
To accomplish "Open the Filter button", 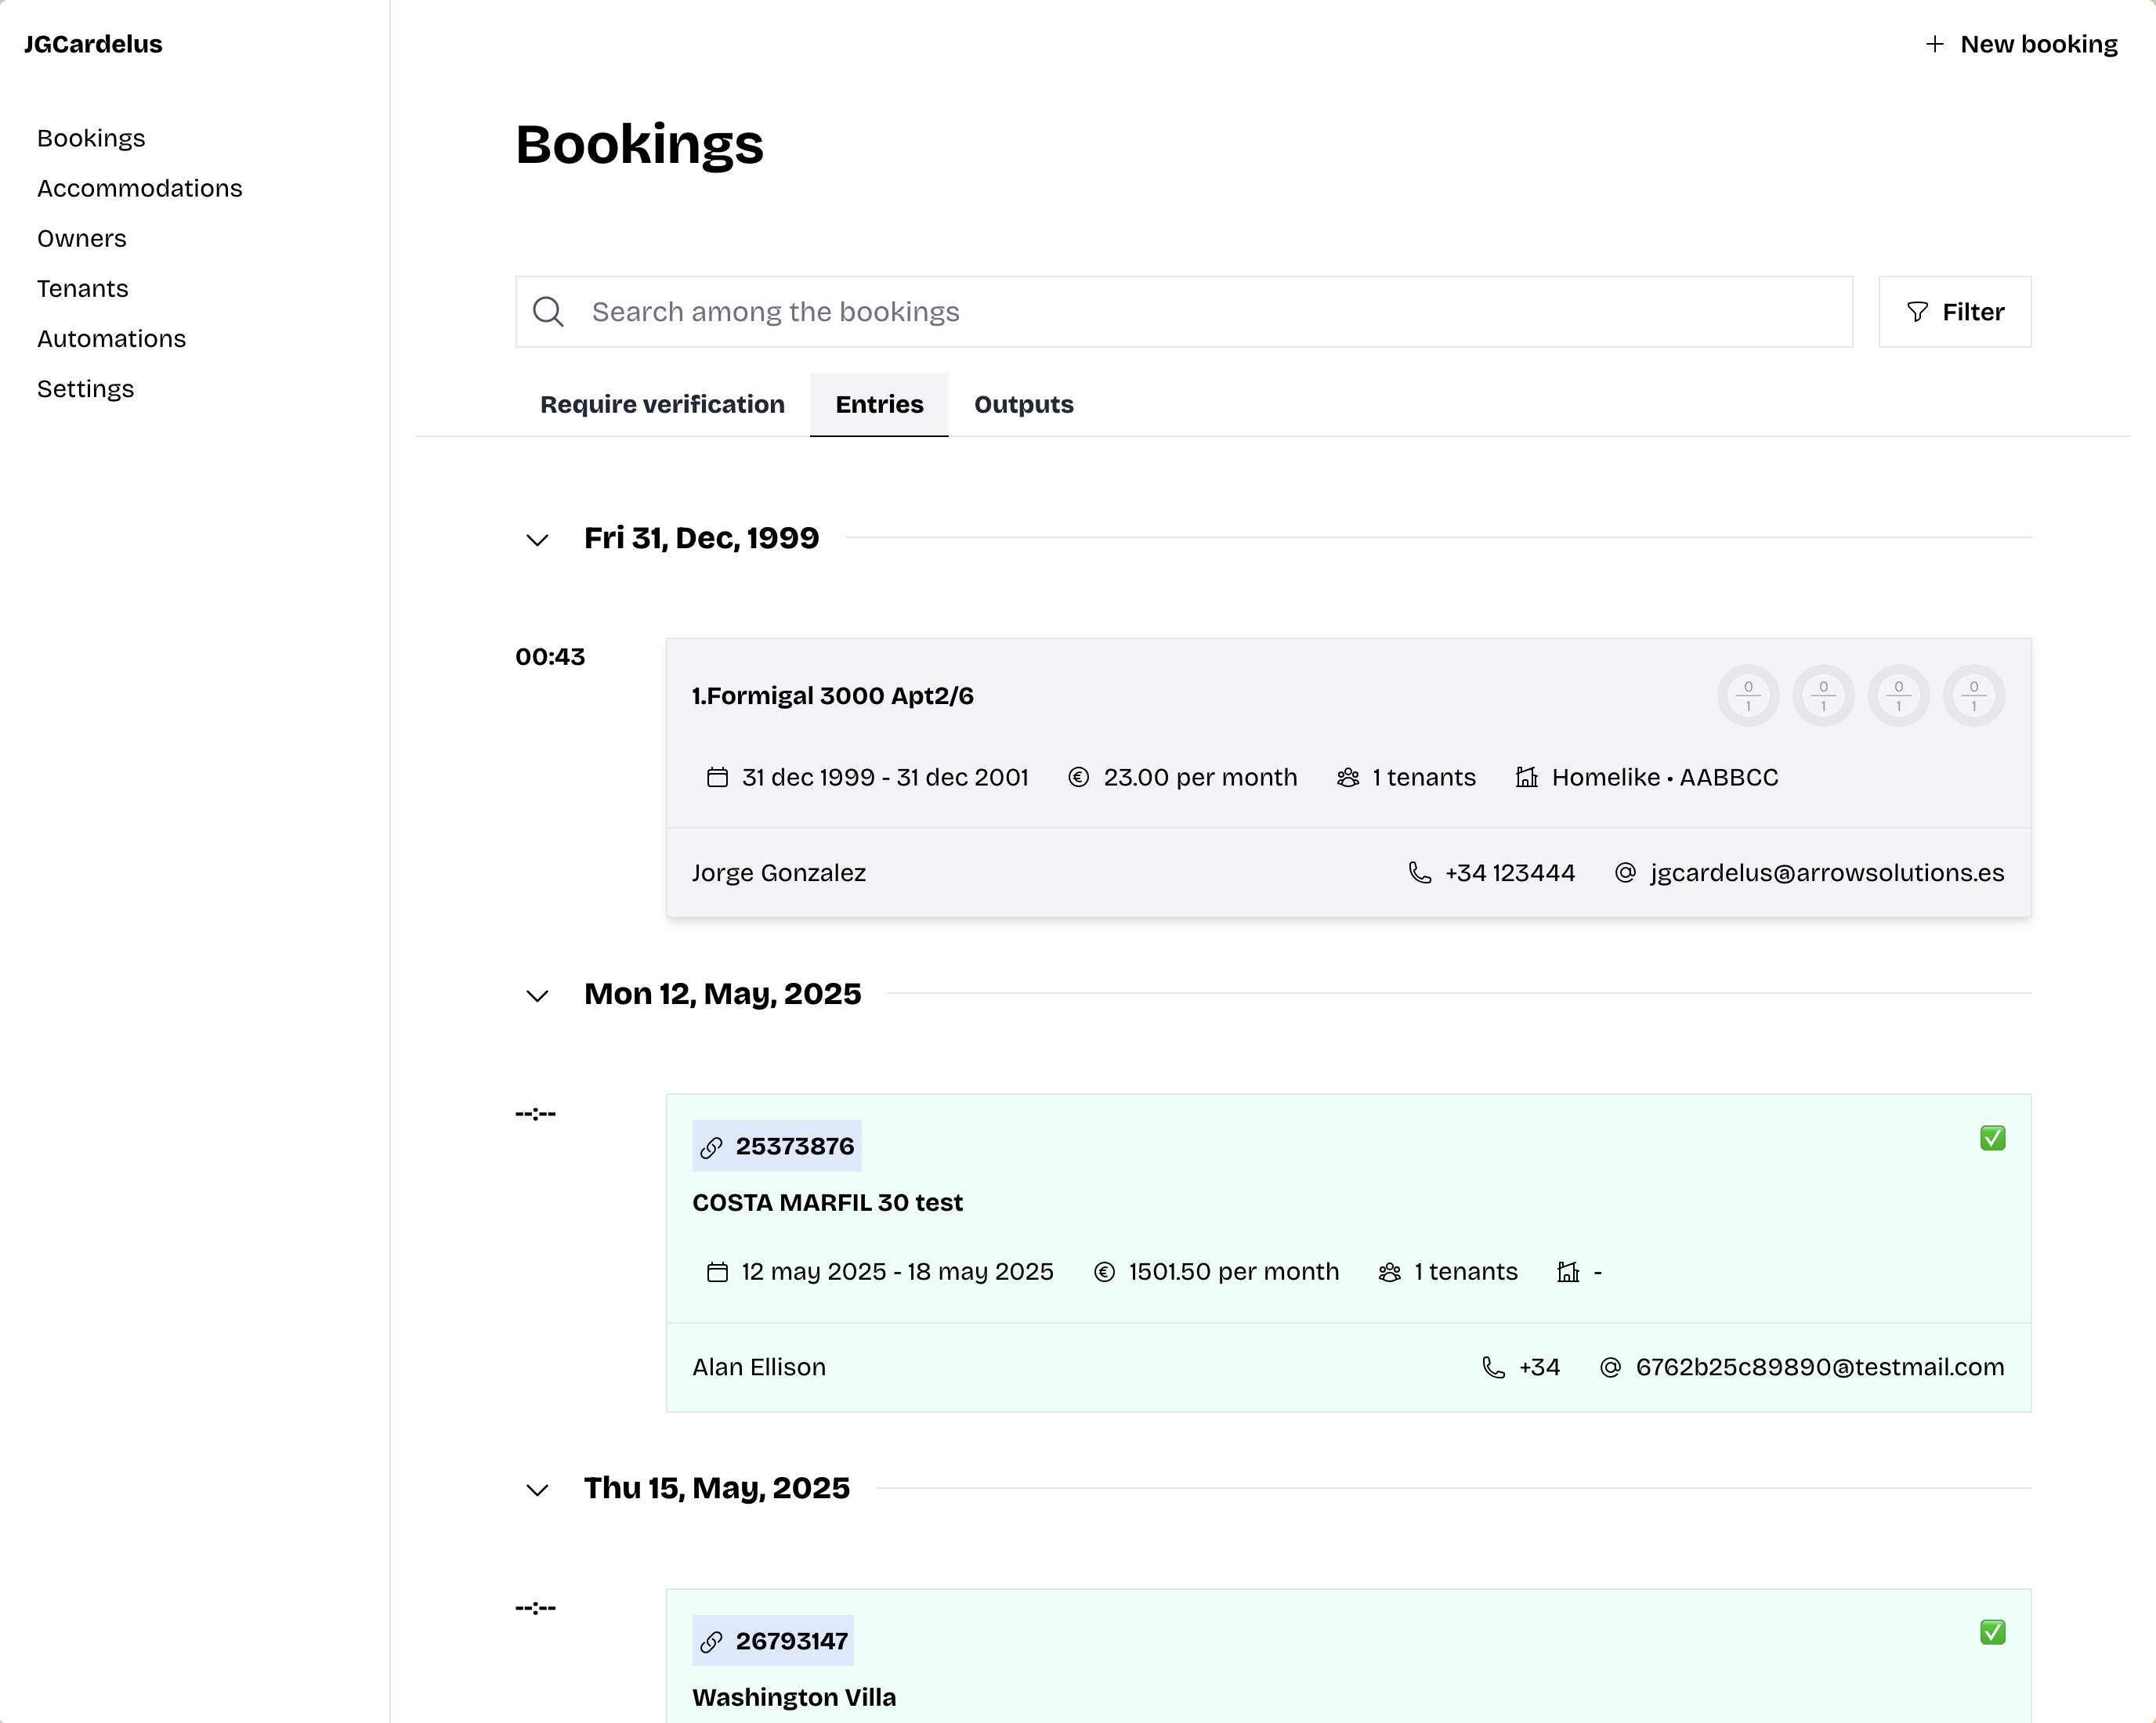I will (1954, 312).
